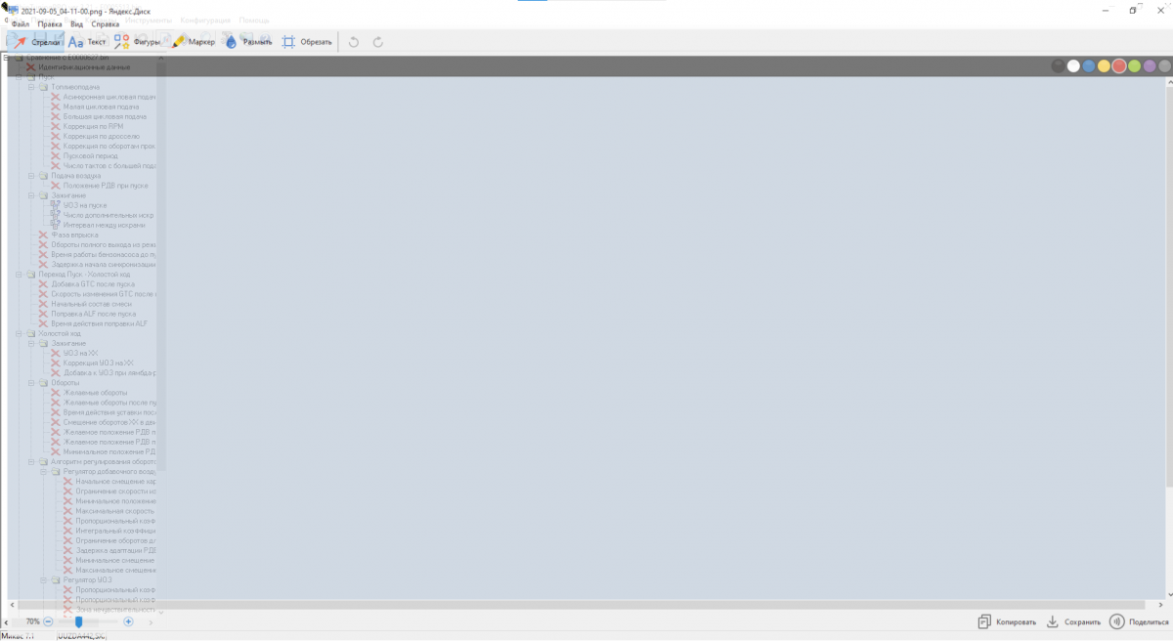Select Коррекция УОЗ на ХХ item
1173x641 pixels.
98,363
